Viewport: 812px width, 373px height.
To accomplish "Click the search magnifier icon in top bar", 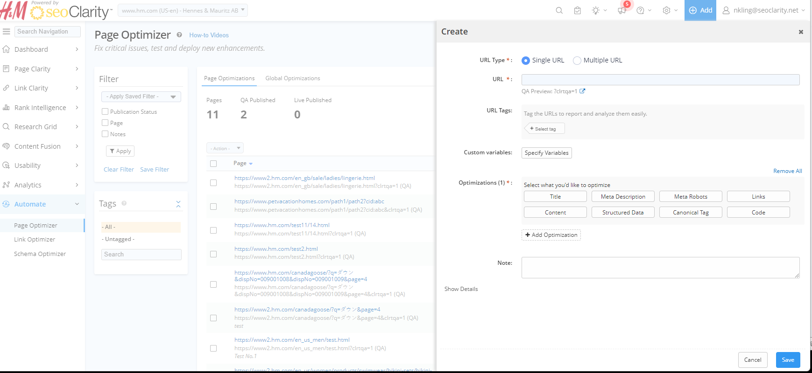I will (x=559, y=10).
